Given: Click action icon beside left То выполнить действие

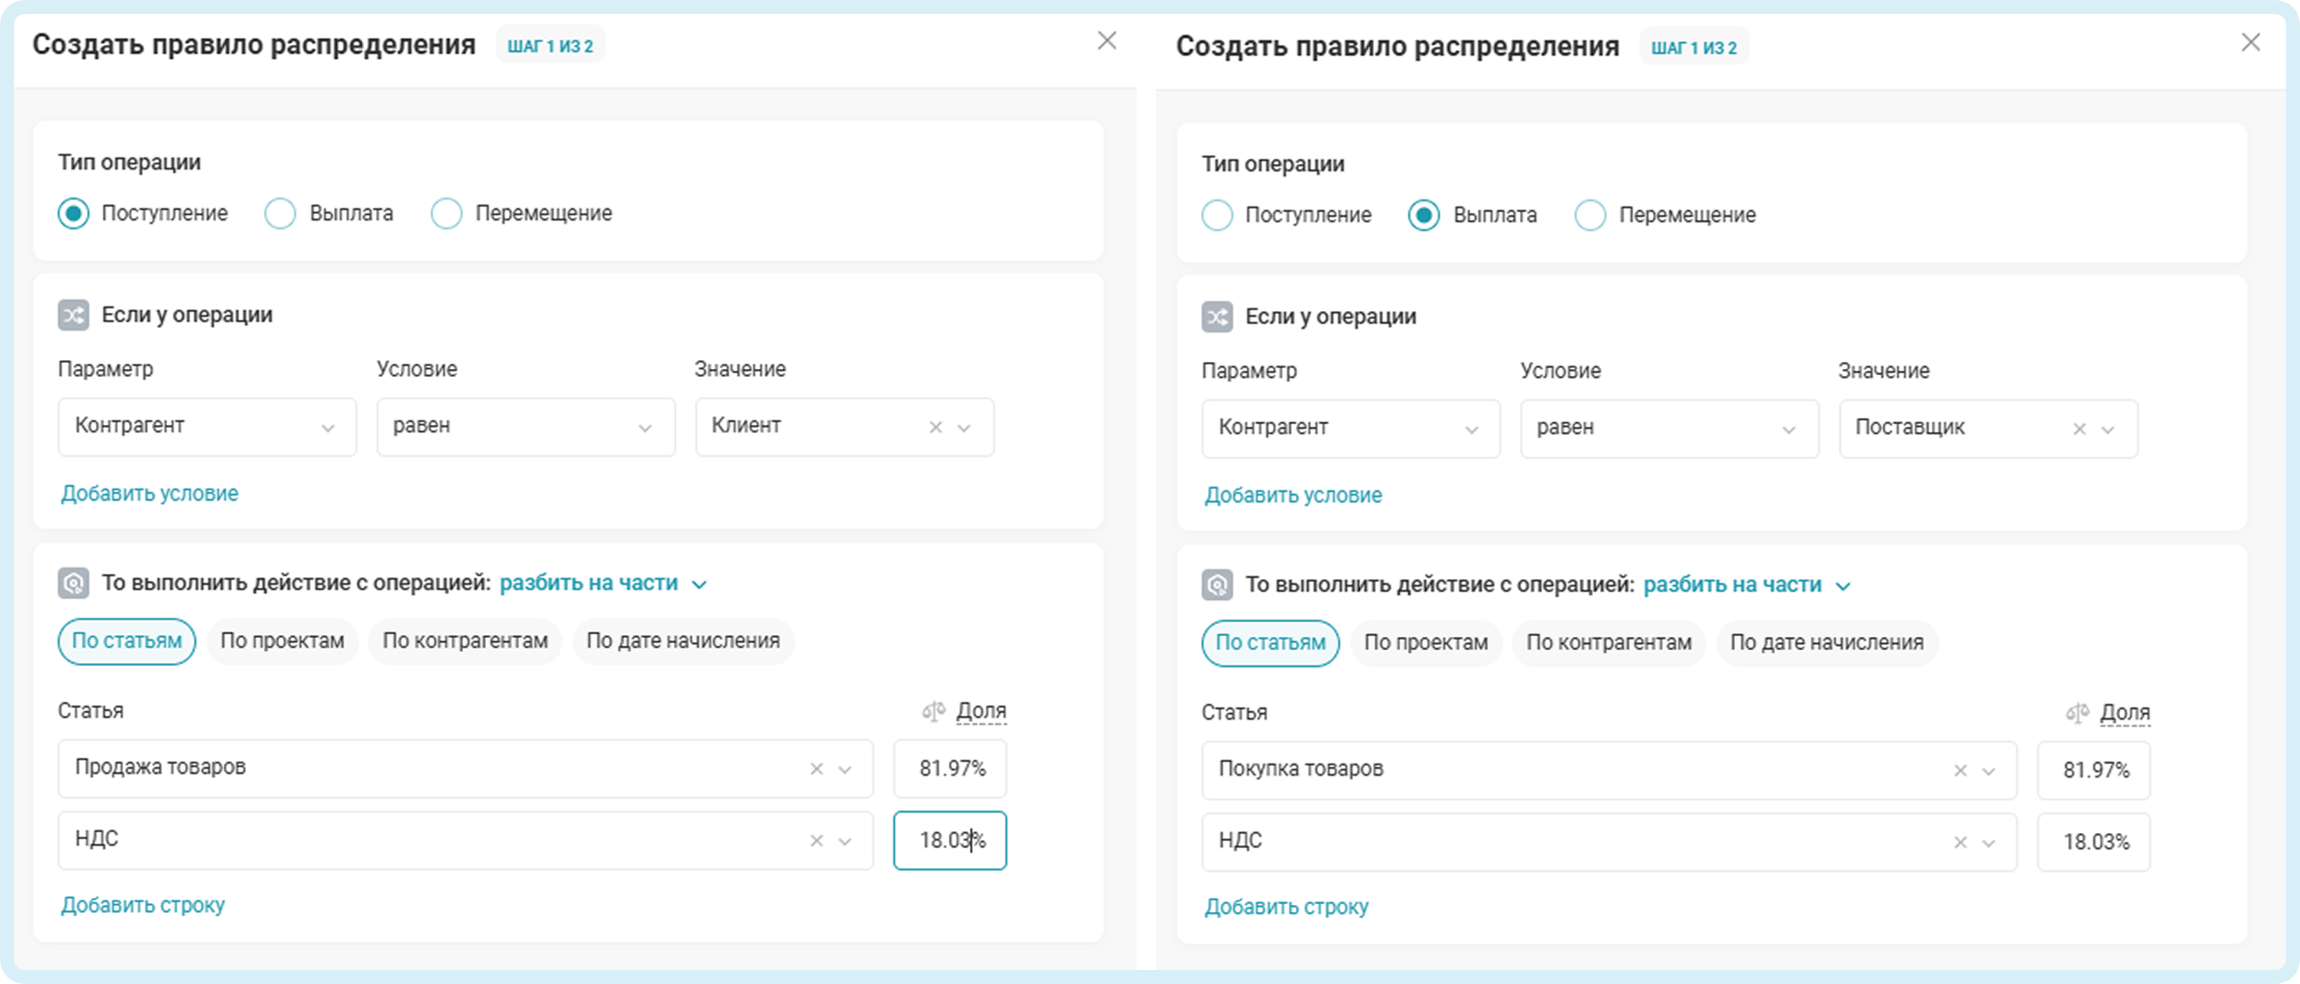Looking at the screenshot, I should (73, 583).
